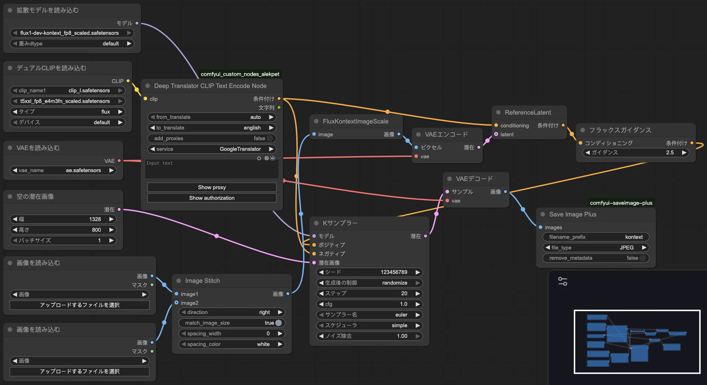Collapse the Kサンプラー node via its dot
Image resolution: width=707 pixels, height=385 pixels.
(x=316, y=223)
